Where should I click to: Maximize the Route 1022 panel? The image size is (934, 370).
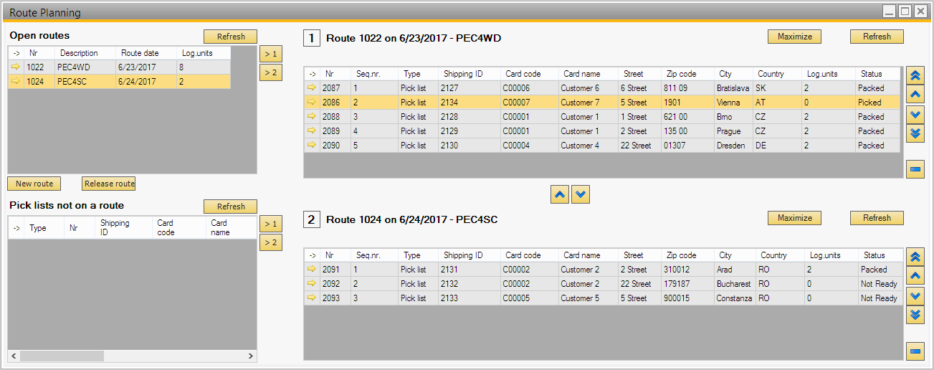pos(794,37)
